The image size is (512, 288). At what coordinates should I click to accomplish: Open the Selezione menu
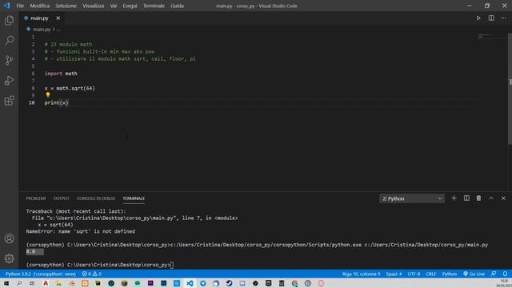click(66, 6)
